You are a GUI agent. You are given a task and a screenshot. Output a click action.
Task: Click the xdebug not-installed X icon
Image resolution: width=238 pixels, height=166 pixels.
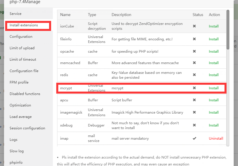(194, 125)
